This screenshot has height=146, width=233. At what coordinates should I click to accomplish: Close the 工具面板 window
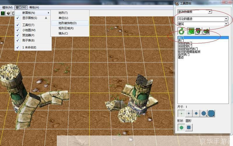point(226,2)
